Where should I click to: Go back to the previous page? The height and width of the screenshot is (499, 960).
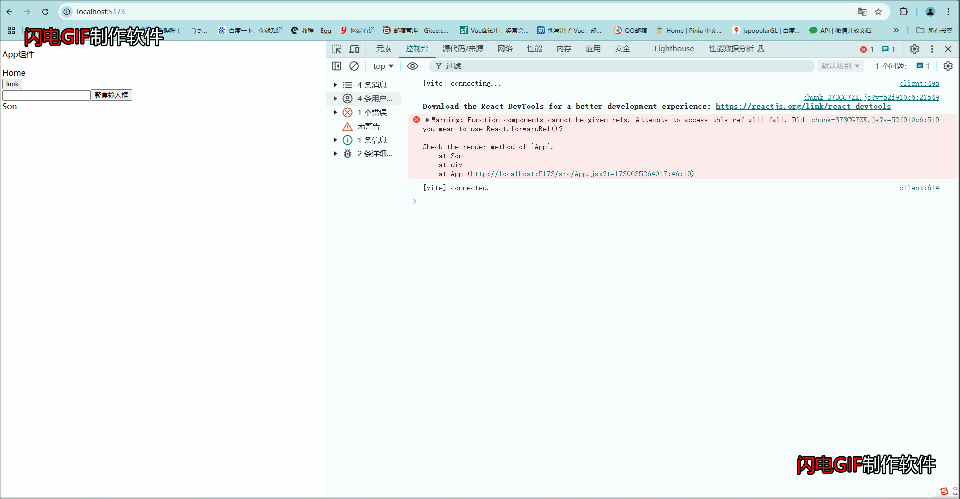pos(9,12)
